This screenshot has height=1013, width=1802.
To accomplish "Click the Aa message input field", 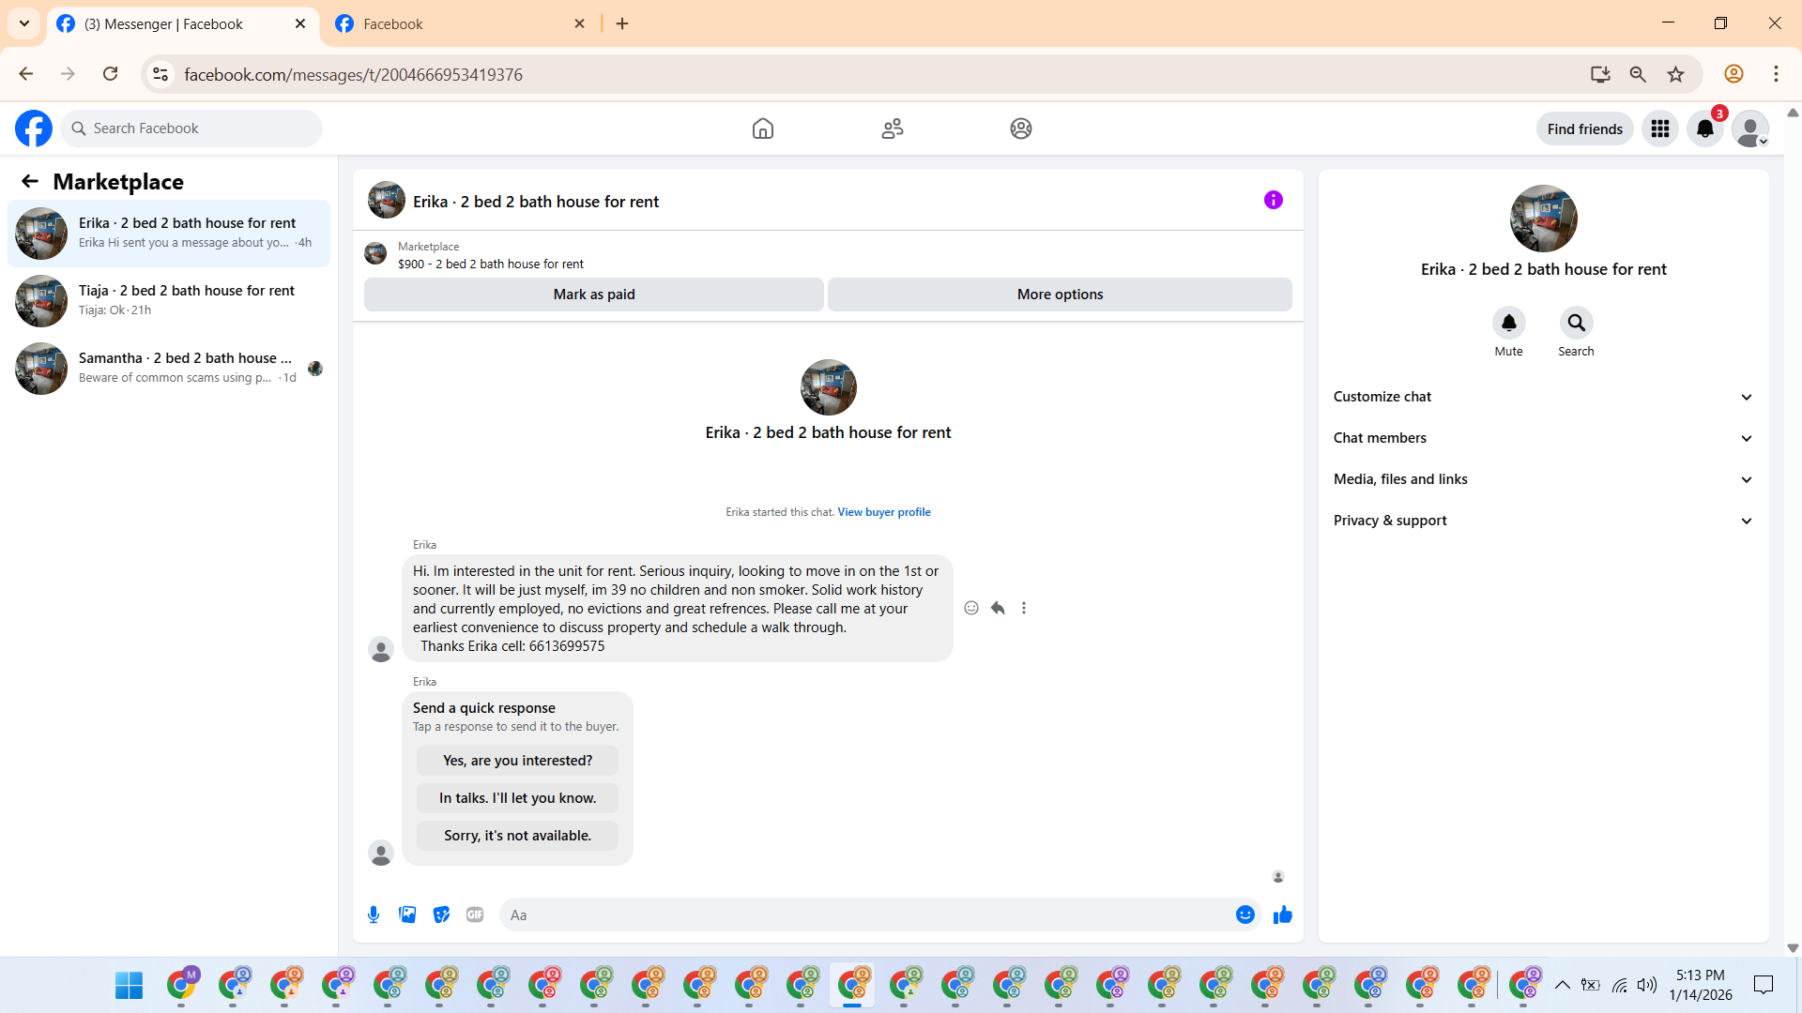I will click(x=863, y=915).
